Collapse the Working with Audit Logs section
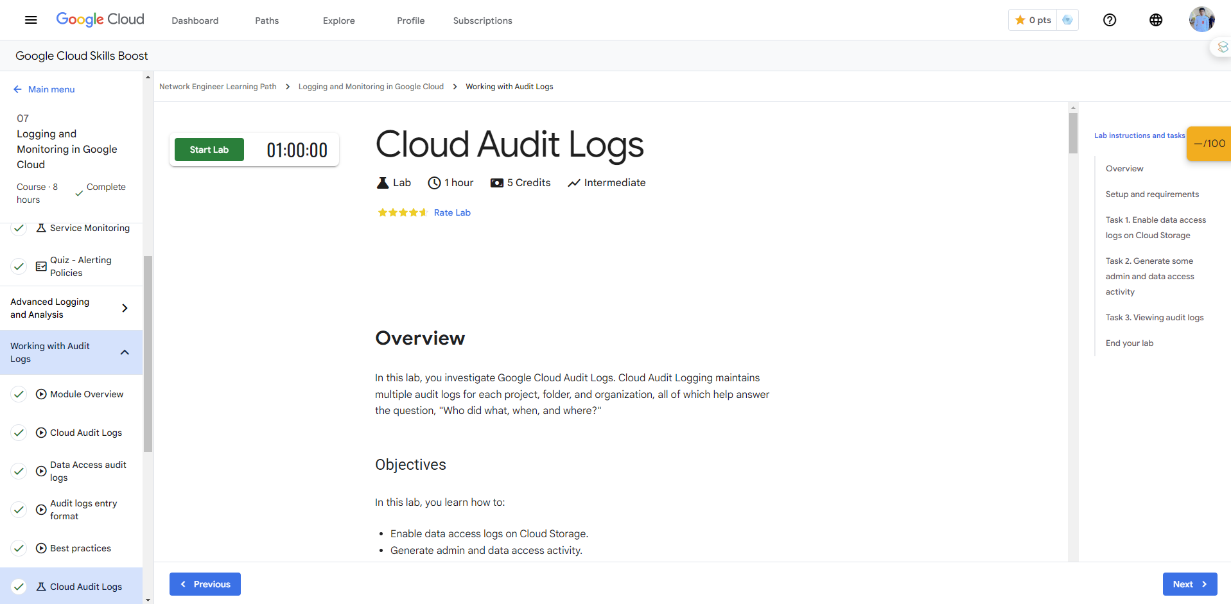Screen dimensions: 1231x604 [125, 352]
